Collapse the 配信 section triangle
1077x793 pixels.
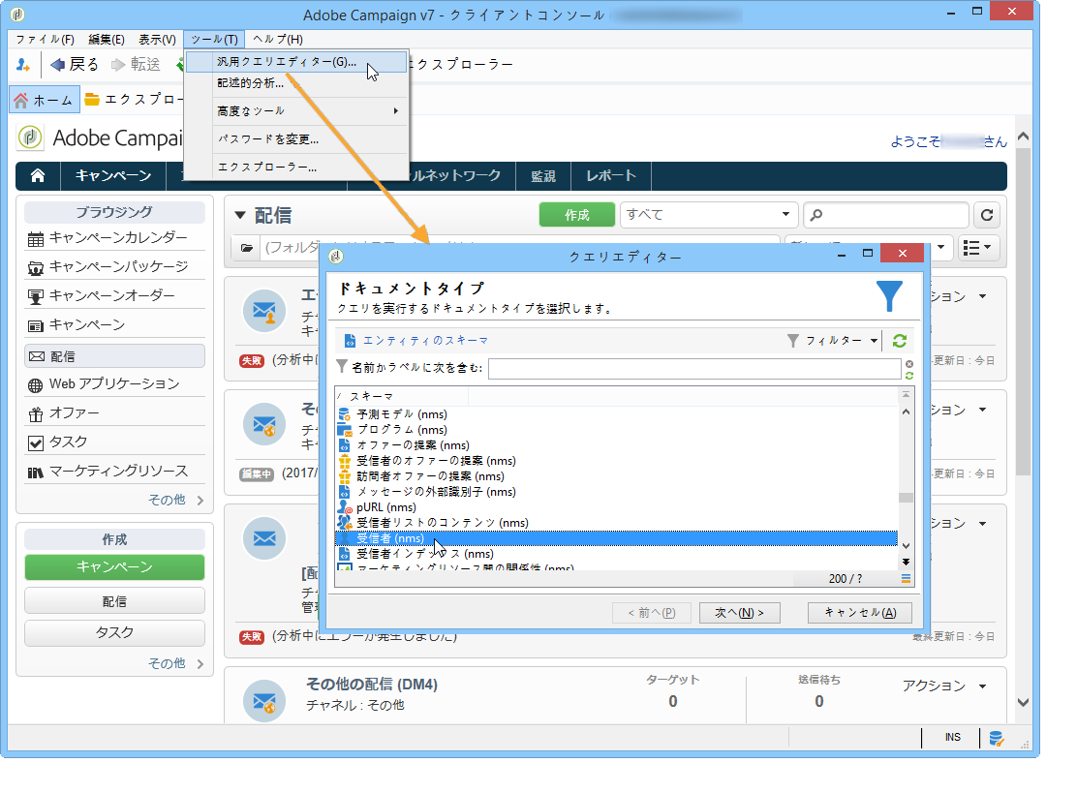tap(240, 216)
